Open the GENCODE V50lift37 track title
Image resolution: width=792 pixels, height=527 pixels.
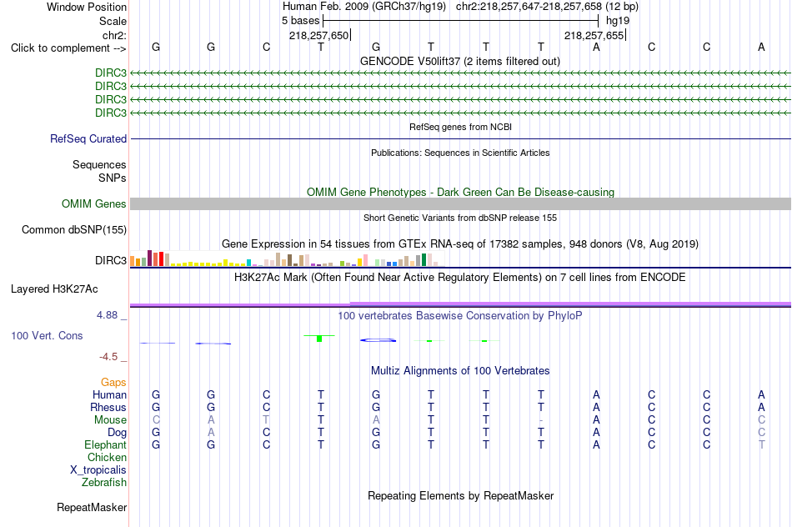(460, 61)
